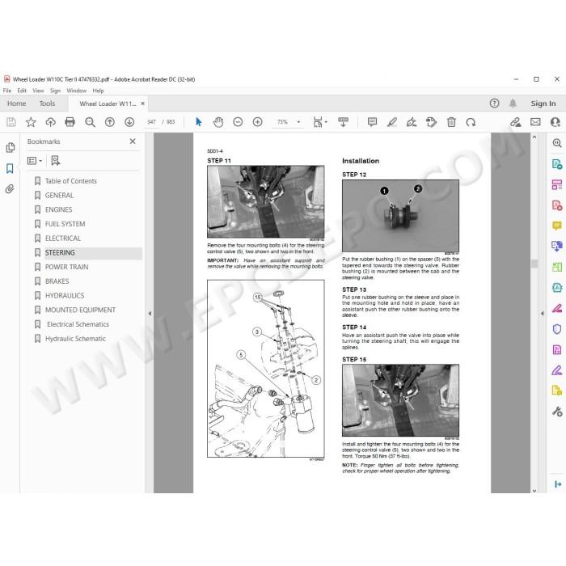Image resolution: width=566 pixels, height=566 pixels.
Task: Click scrollbar up arrow
Action: pyautogui.click(x=534, y=137)
